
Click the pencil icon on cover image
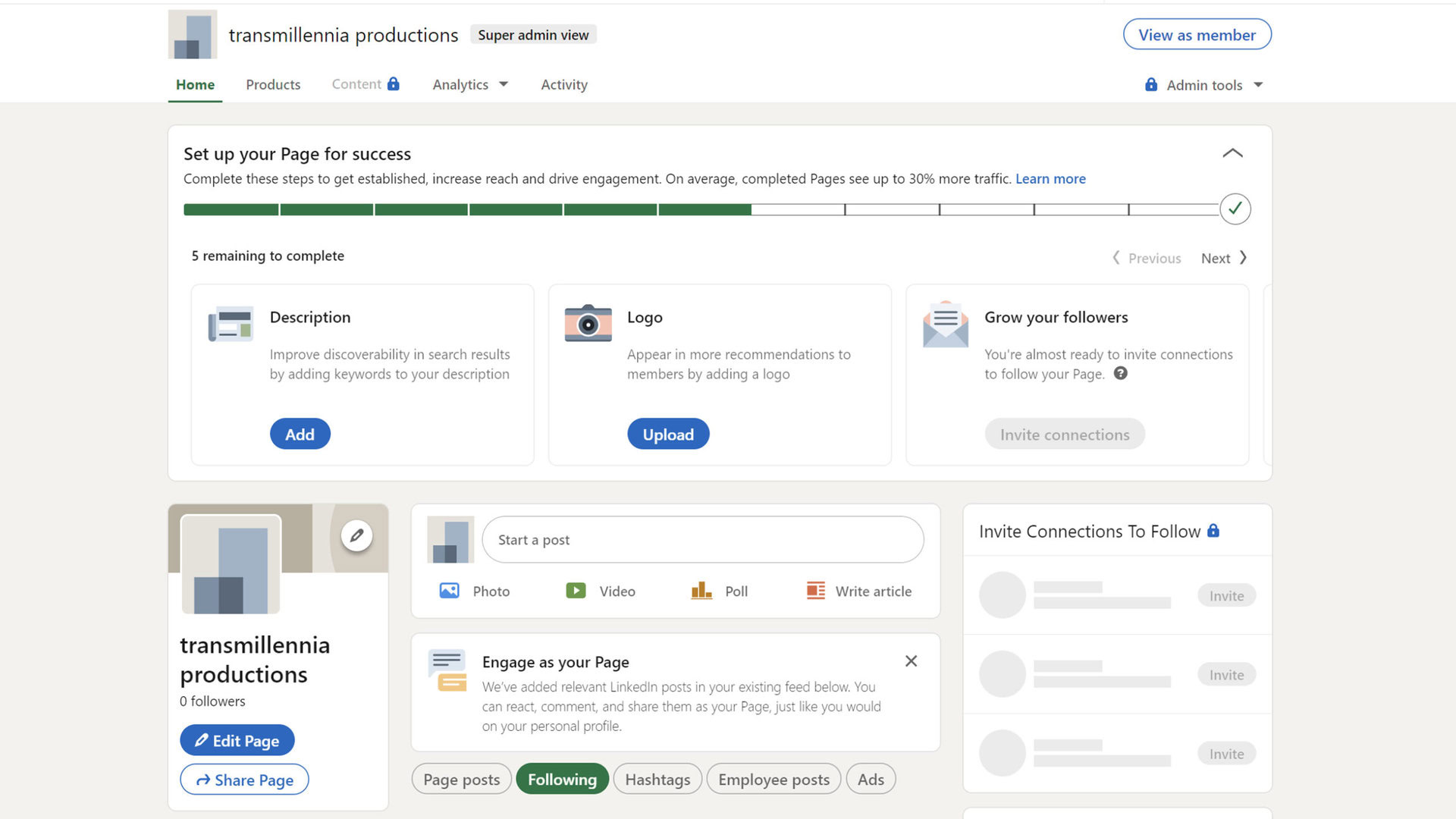tap(356, 536)
